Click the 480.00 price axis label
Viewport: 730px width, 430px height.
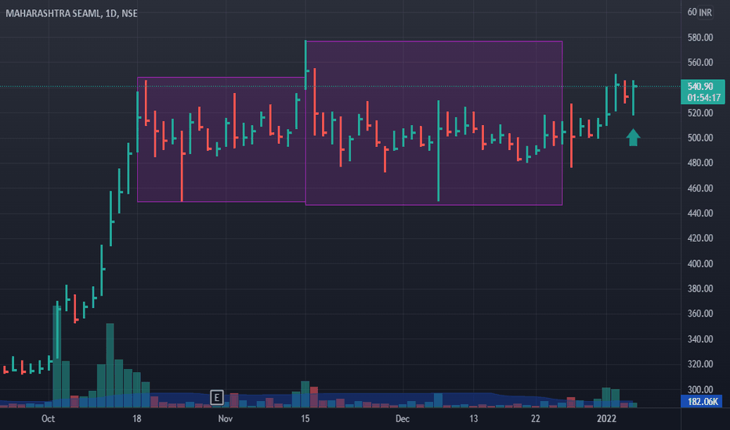coord(700,163)
